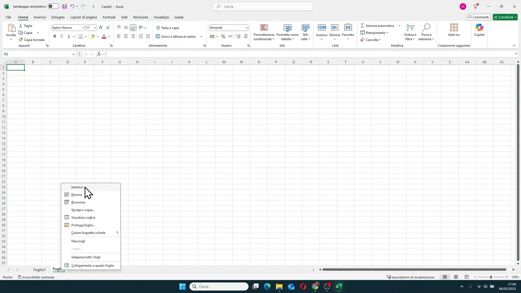Click the percent style button

[223, 36]
